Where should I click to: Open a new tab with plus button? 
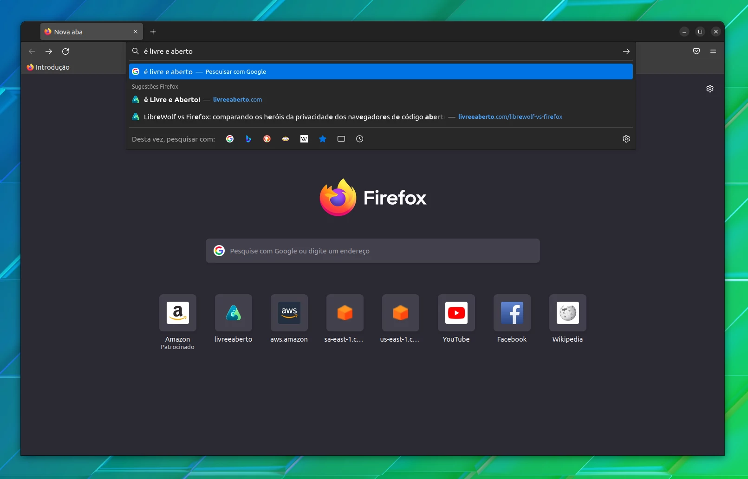tap(153, 32)
